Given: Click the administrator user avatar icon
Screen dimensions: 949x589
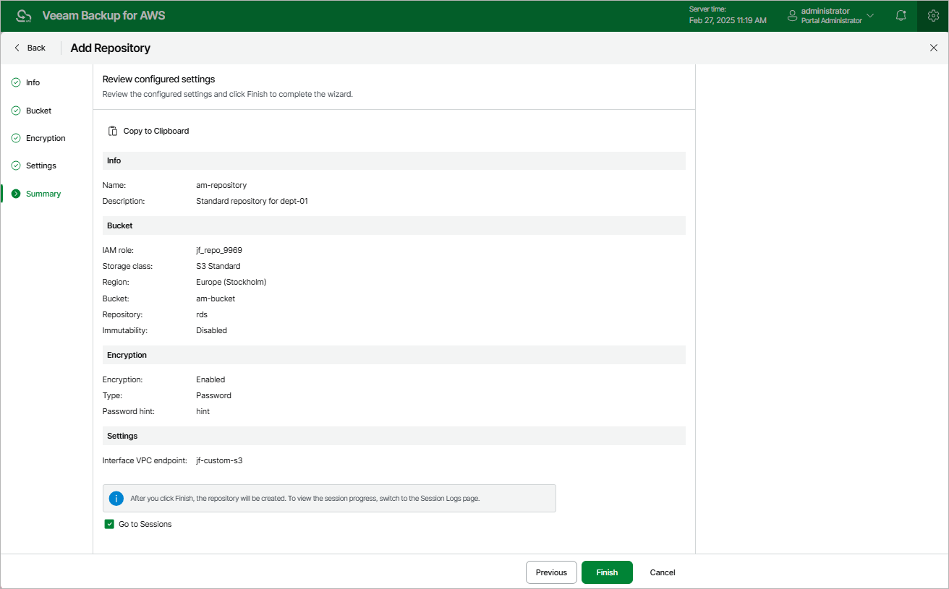Looking at the screenshot, I should tap(792, 15).
